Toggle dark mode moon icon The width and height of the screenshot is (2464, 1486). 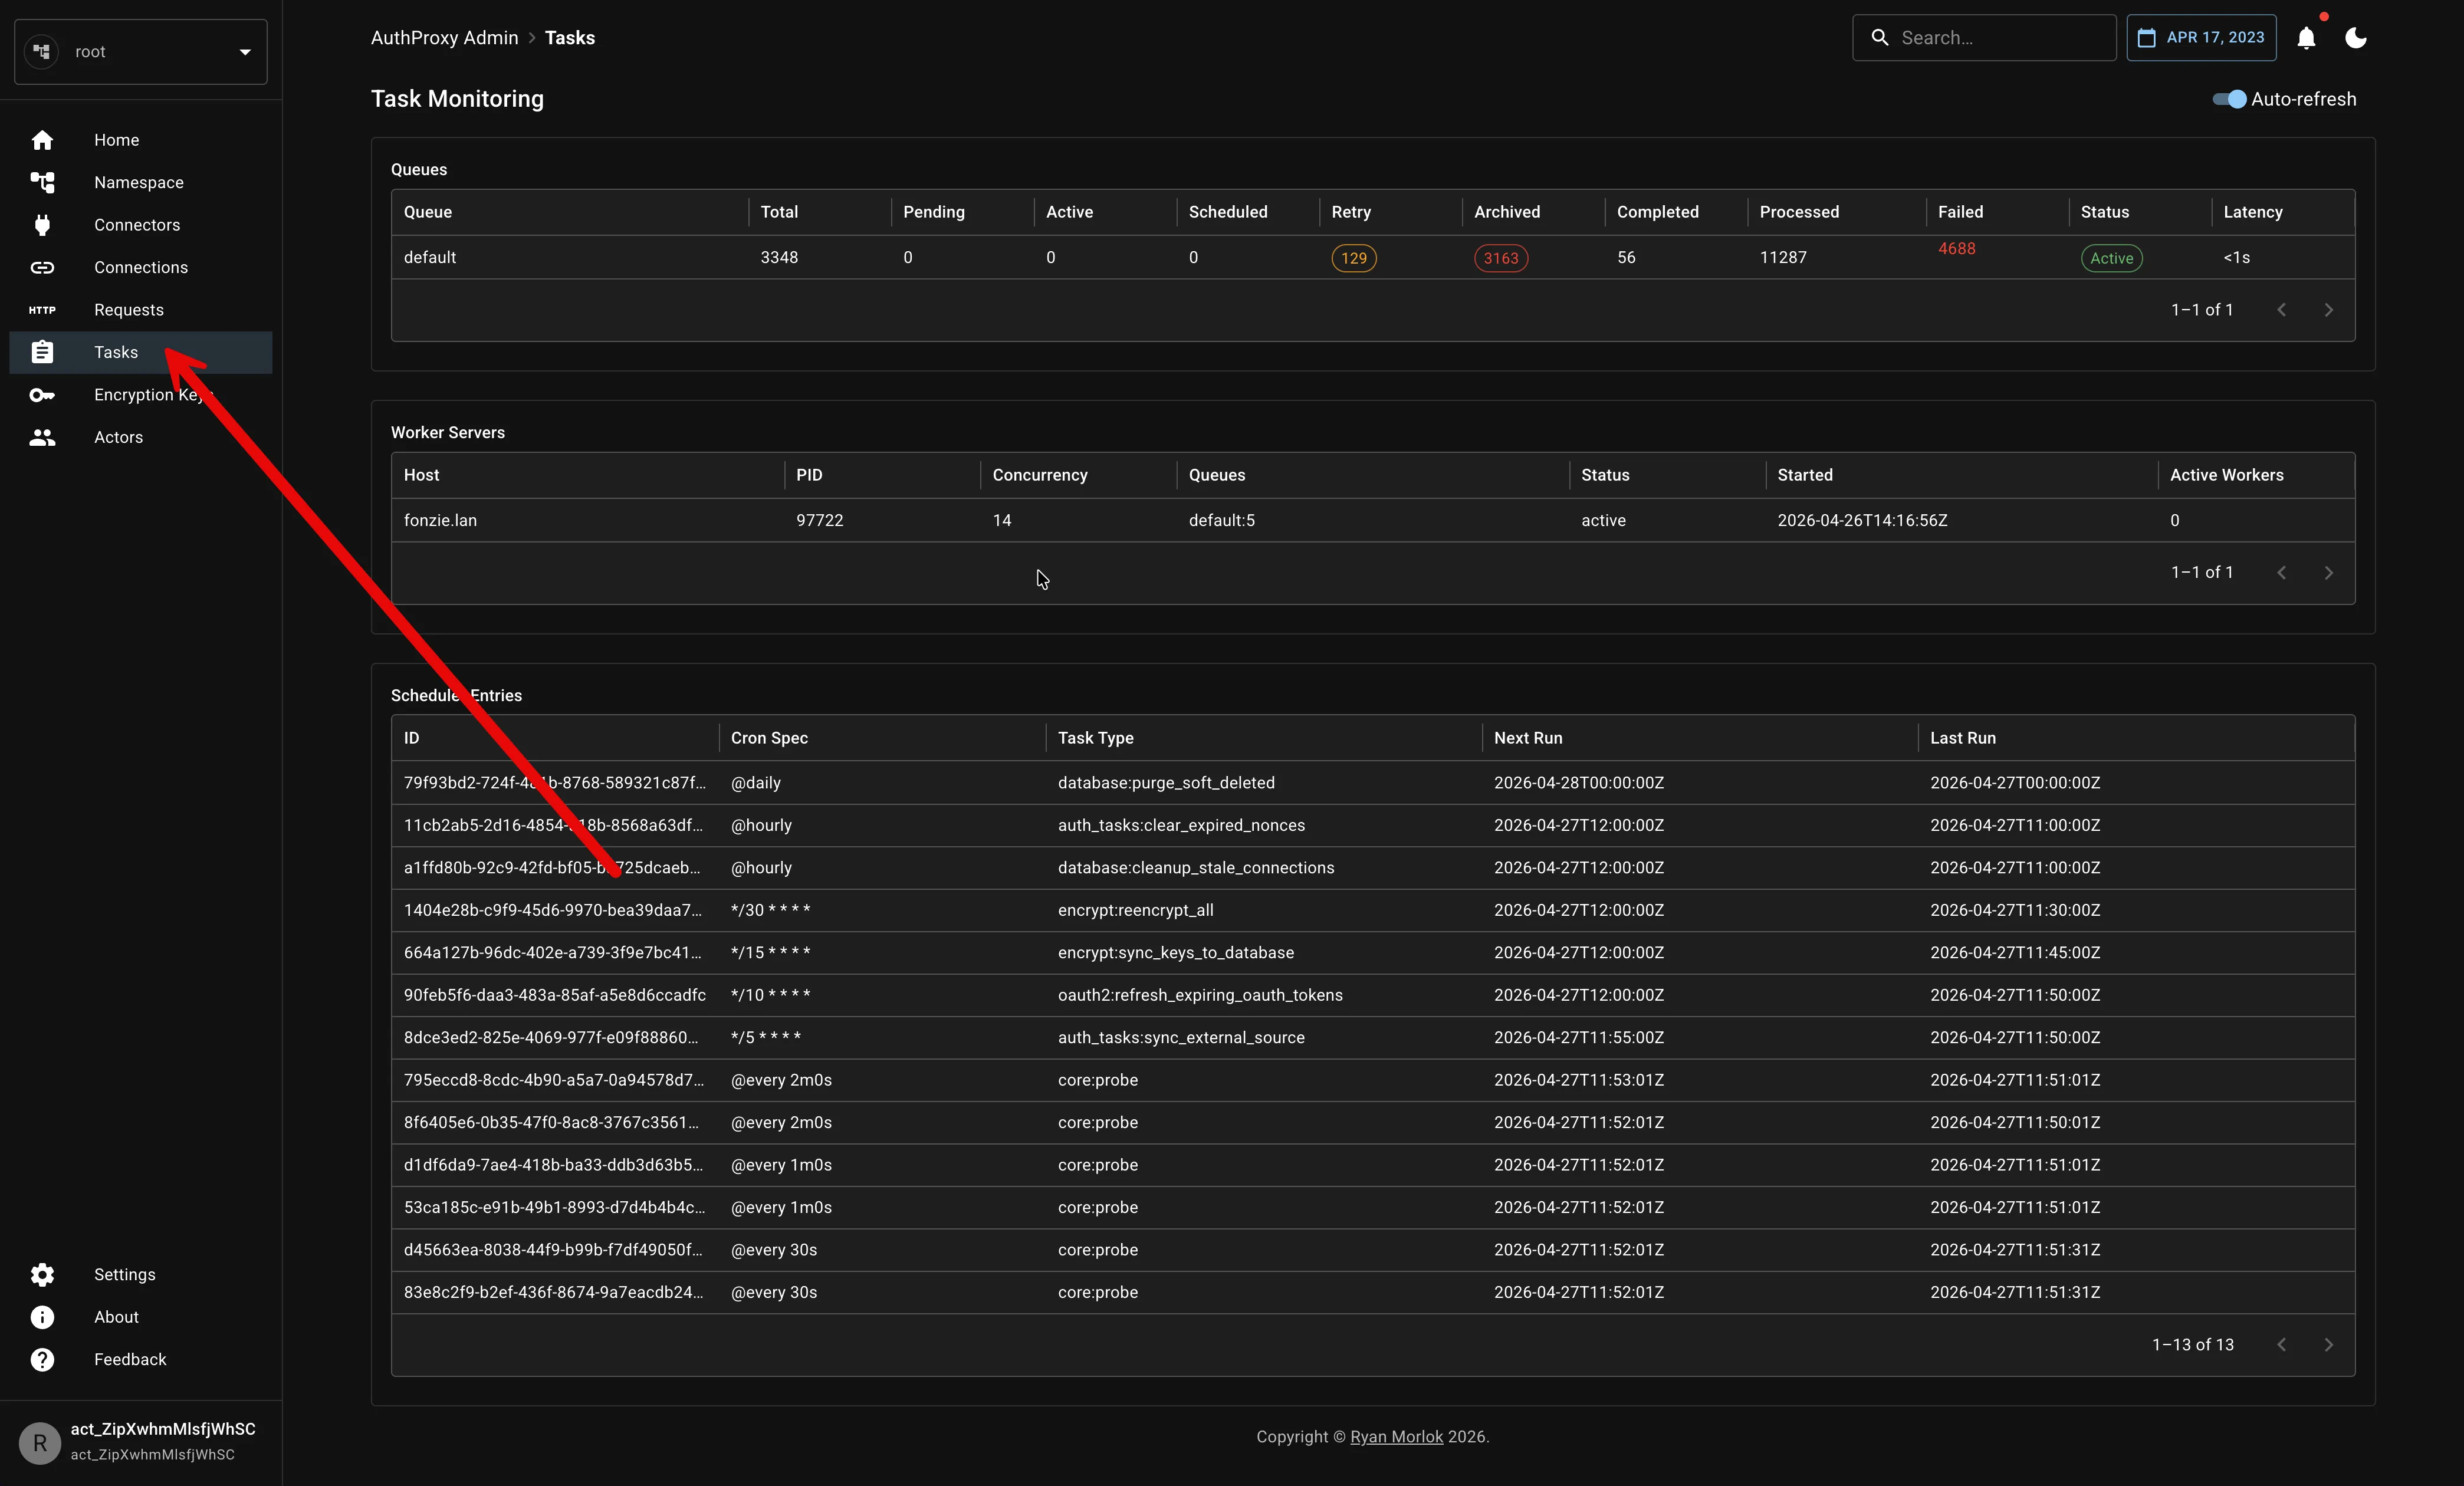(x=2356, y=38)
